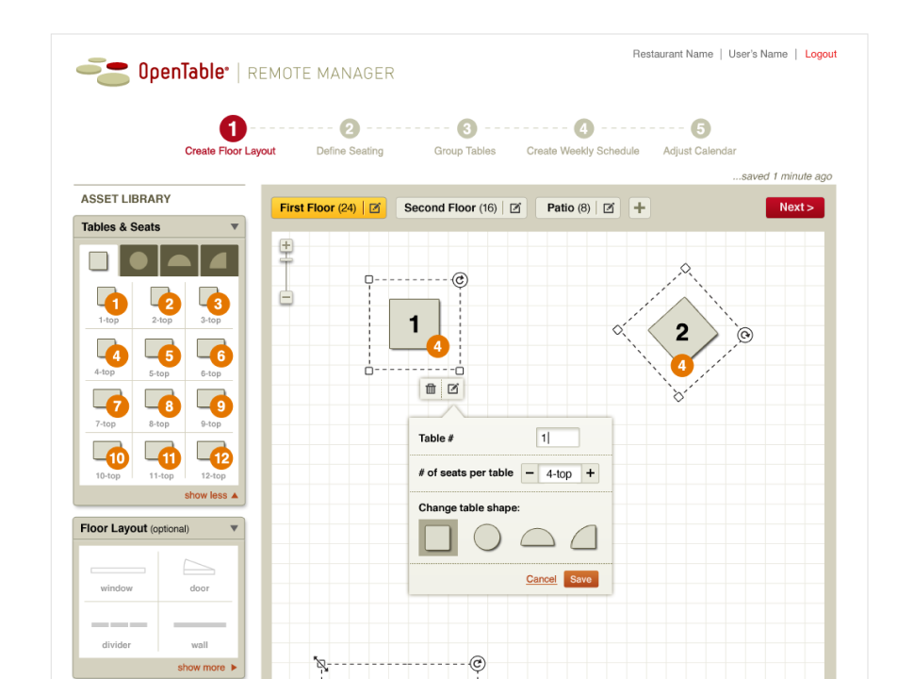Click the edit icon below table 1

pos(453,389)
